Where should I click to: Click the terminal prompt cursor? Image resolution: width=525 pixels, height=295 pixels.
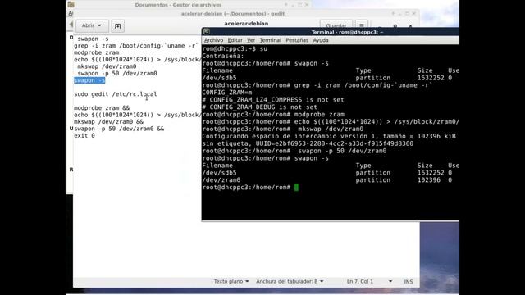(296, 188)
